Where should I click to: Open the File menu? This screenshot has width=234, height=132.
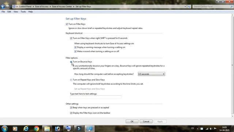coord(3,12)
